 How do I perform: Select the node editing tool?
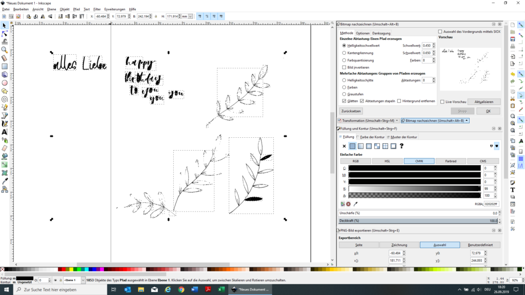pos(5,34)
